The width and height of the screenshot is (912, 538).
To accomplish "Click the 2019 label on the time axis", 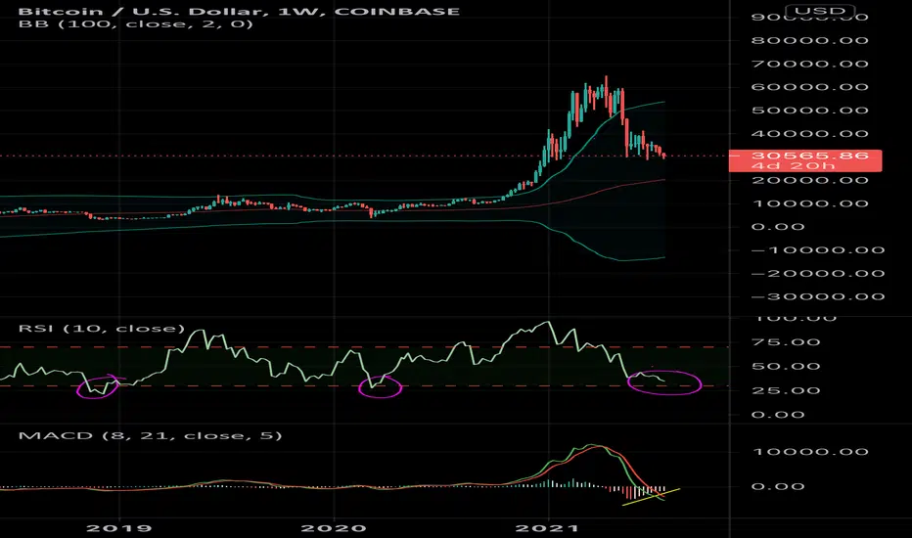I will 118,528.
